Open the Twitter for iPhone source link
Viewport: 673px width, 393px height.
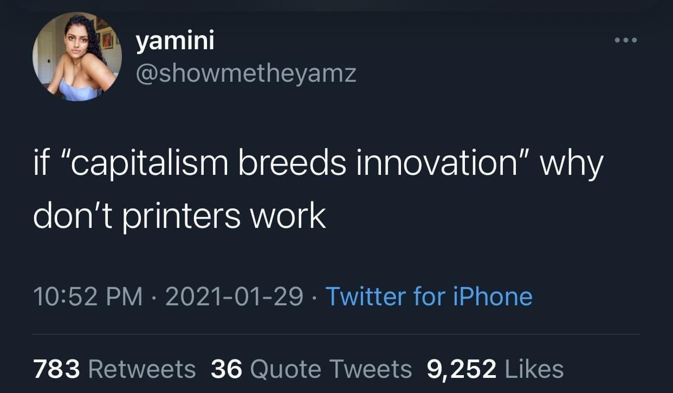[429, 297]
